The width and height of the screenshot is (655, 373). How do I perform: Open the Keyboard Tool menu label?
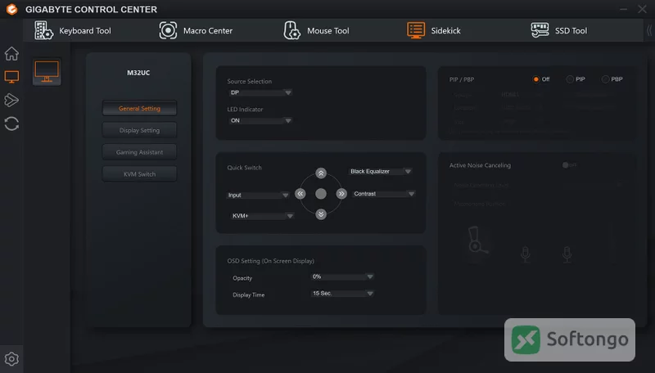pos(85,31)
